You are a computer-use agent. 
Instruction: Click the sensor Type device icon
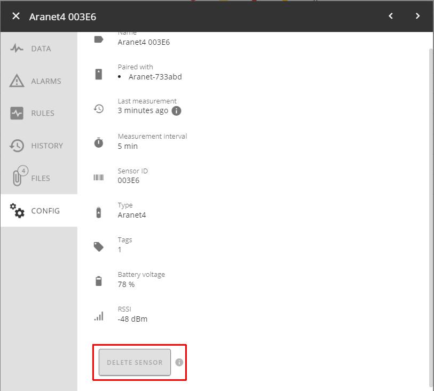coord(99,212)
